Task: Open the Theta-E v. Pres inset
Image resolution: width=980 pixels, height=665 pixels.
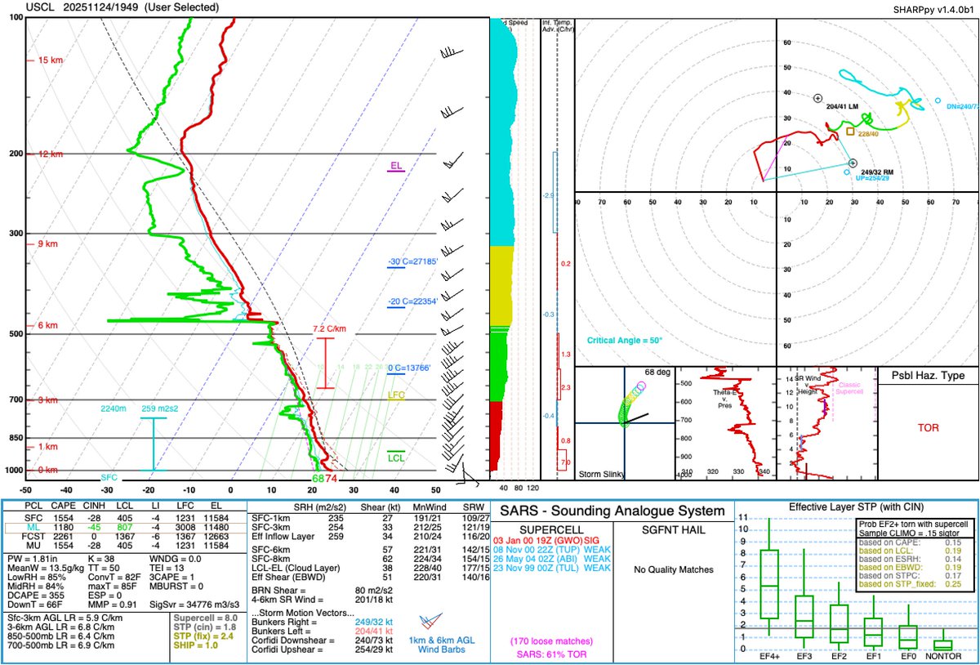Action: 725,423
